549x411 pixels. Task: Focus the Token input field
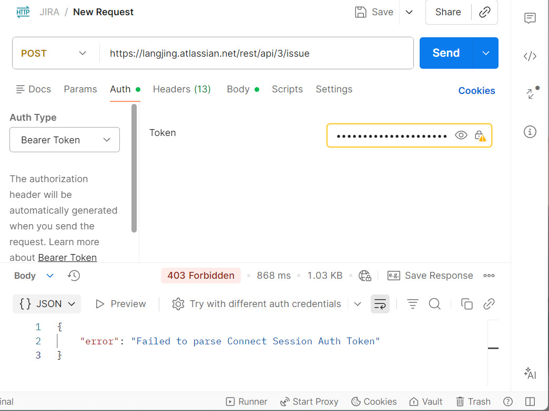tap(392, 135)
